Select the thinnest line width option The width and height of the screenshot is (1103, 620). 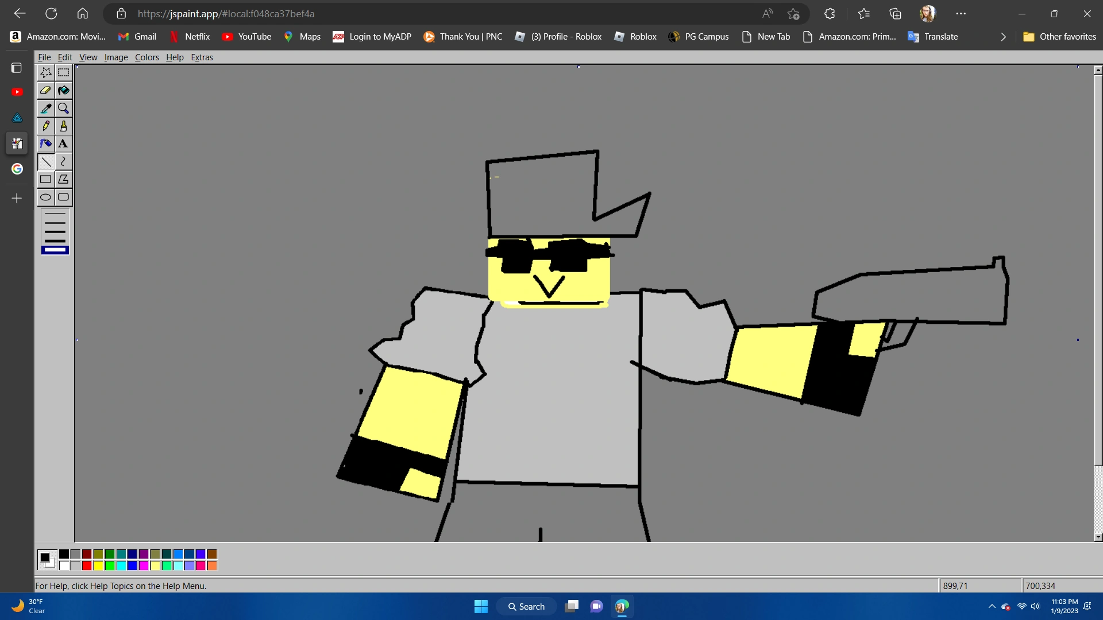pos(55,214)
